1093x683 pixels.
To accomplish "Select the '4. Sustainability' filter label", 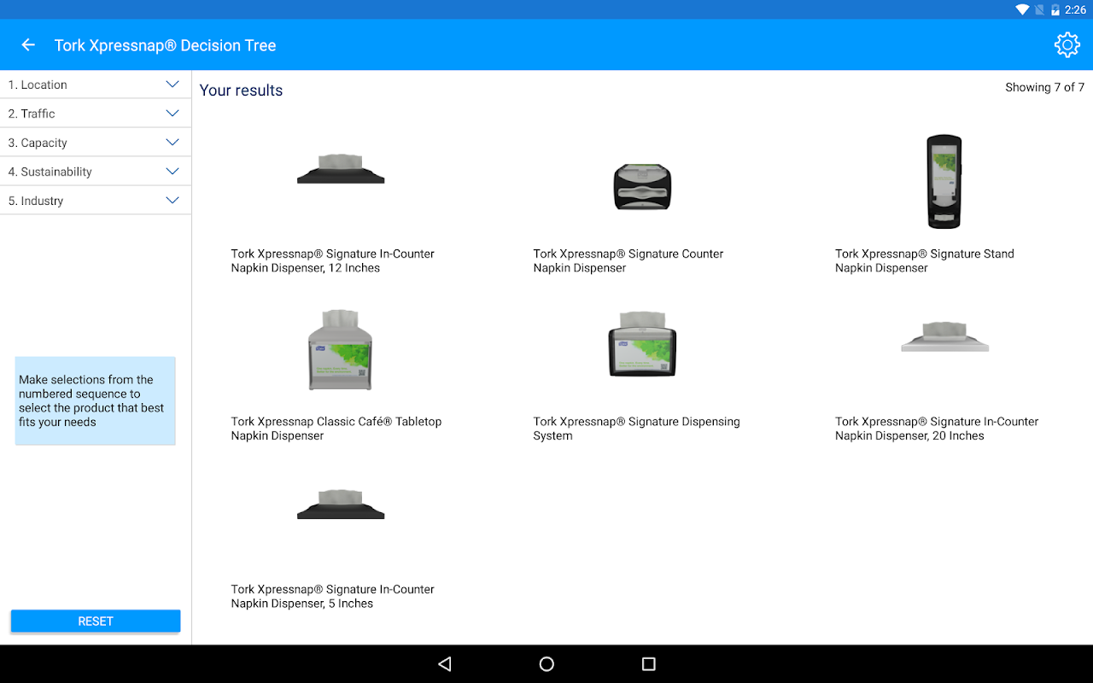I will tap(50, 172).
